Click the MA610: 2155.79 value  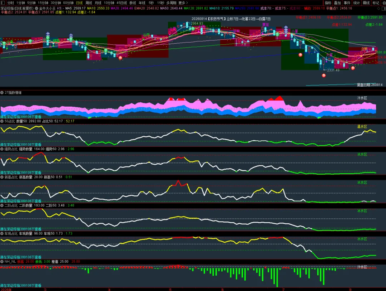(x=222, y=8)
